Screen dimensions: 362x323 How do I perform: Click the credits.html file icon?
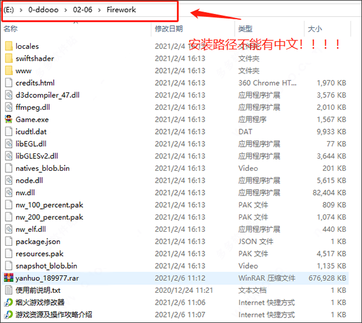pos(8,83)
